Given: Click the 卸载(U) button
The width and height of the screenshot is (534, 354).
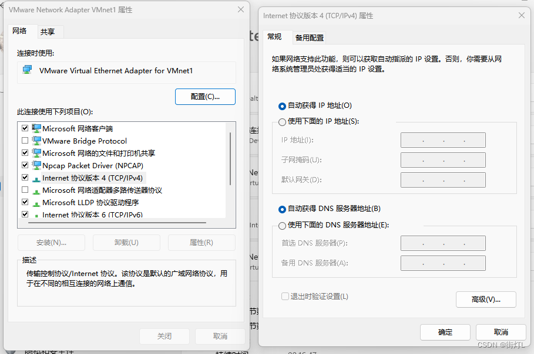Looking at the screenshot, I should (x=126, y=243).
